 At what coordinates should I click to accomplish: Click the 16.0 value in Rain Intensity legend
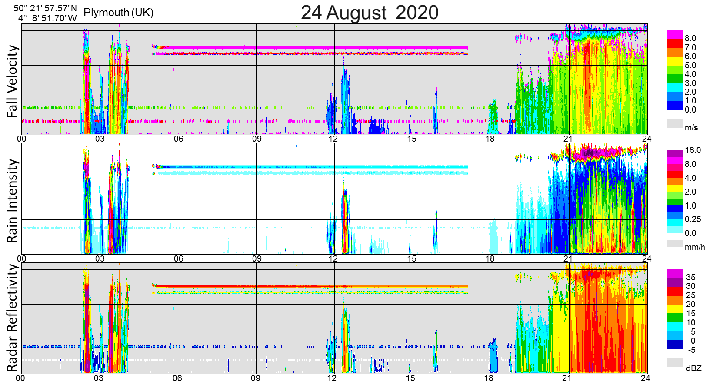(x=693, y=150)
